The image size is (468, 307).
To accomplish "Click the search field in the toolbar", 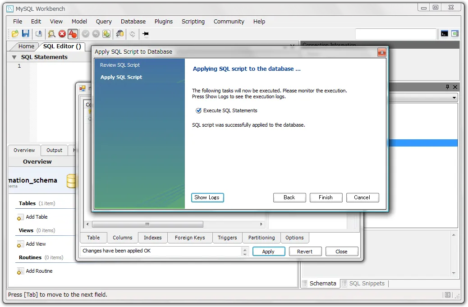I will [x=395, y=34].
